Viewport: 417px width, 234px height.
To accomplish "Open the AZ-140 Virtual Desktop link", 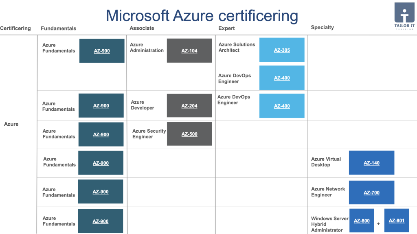I will tap(371, 163).
